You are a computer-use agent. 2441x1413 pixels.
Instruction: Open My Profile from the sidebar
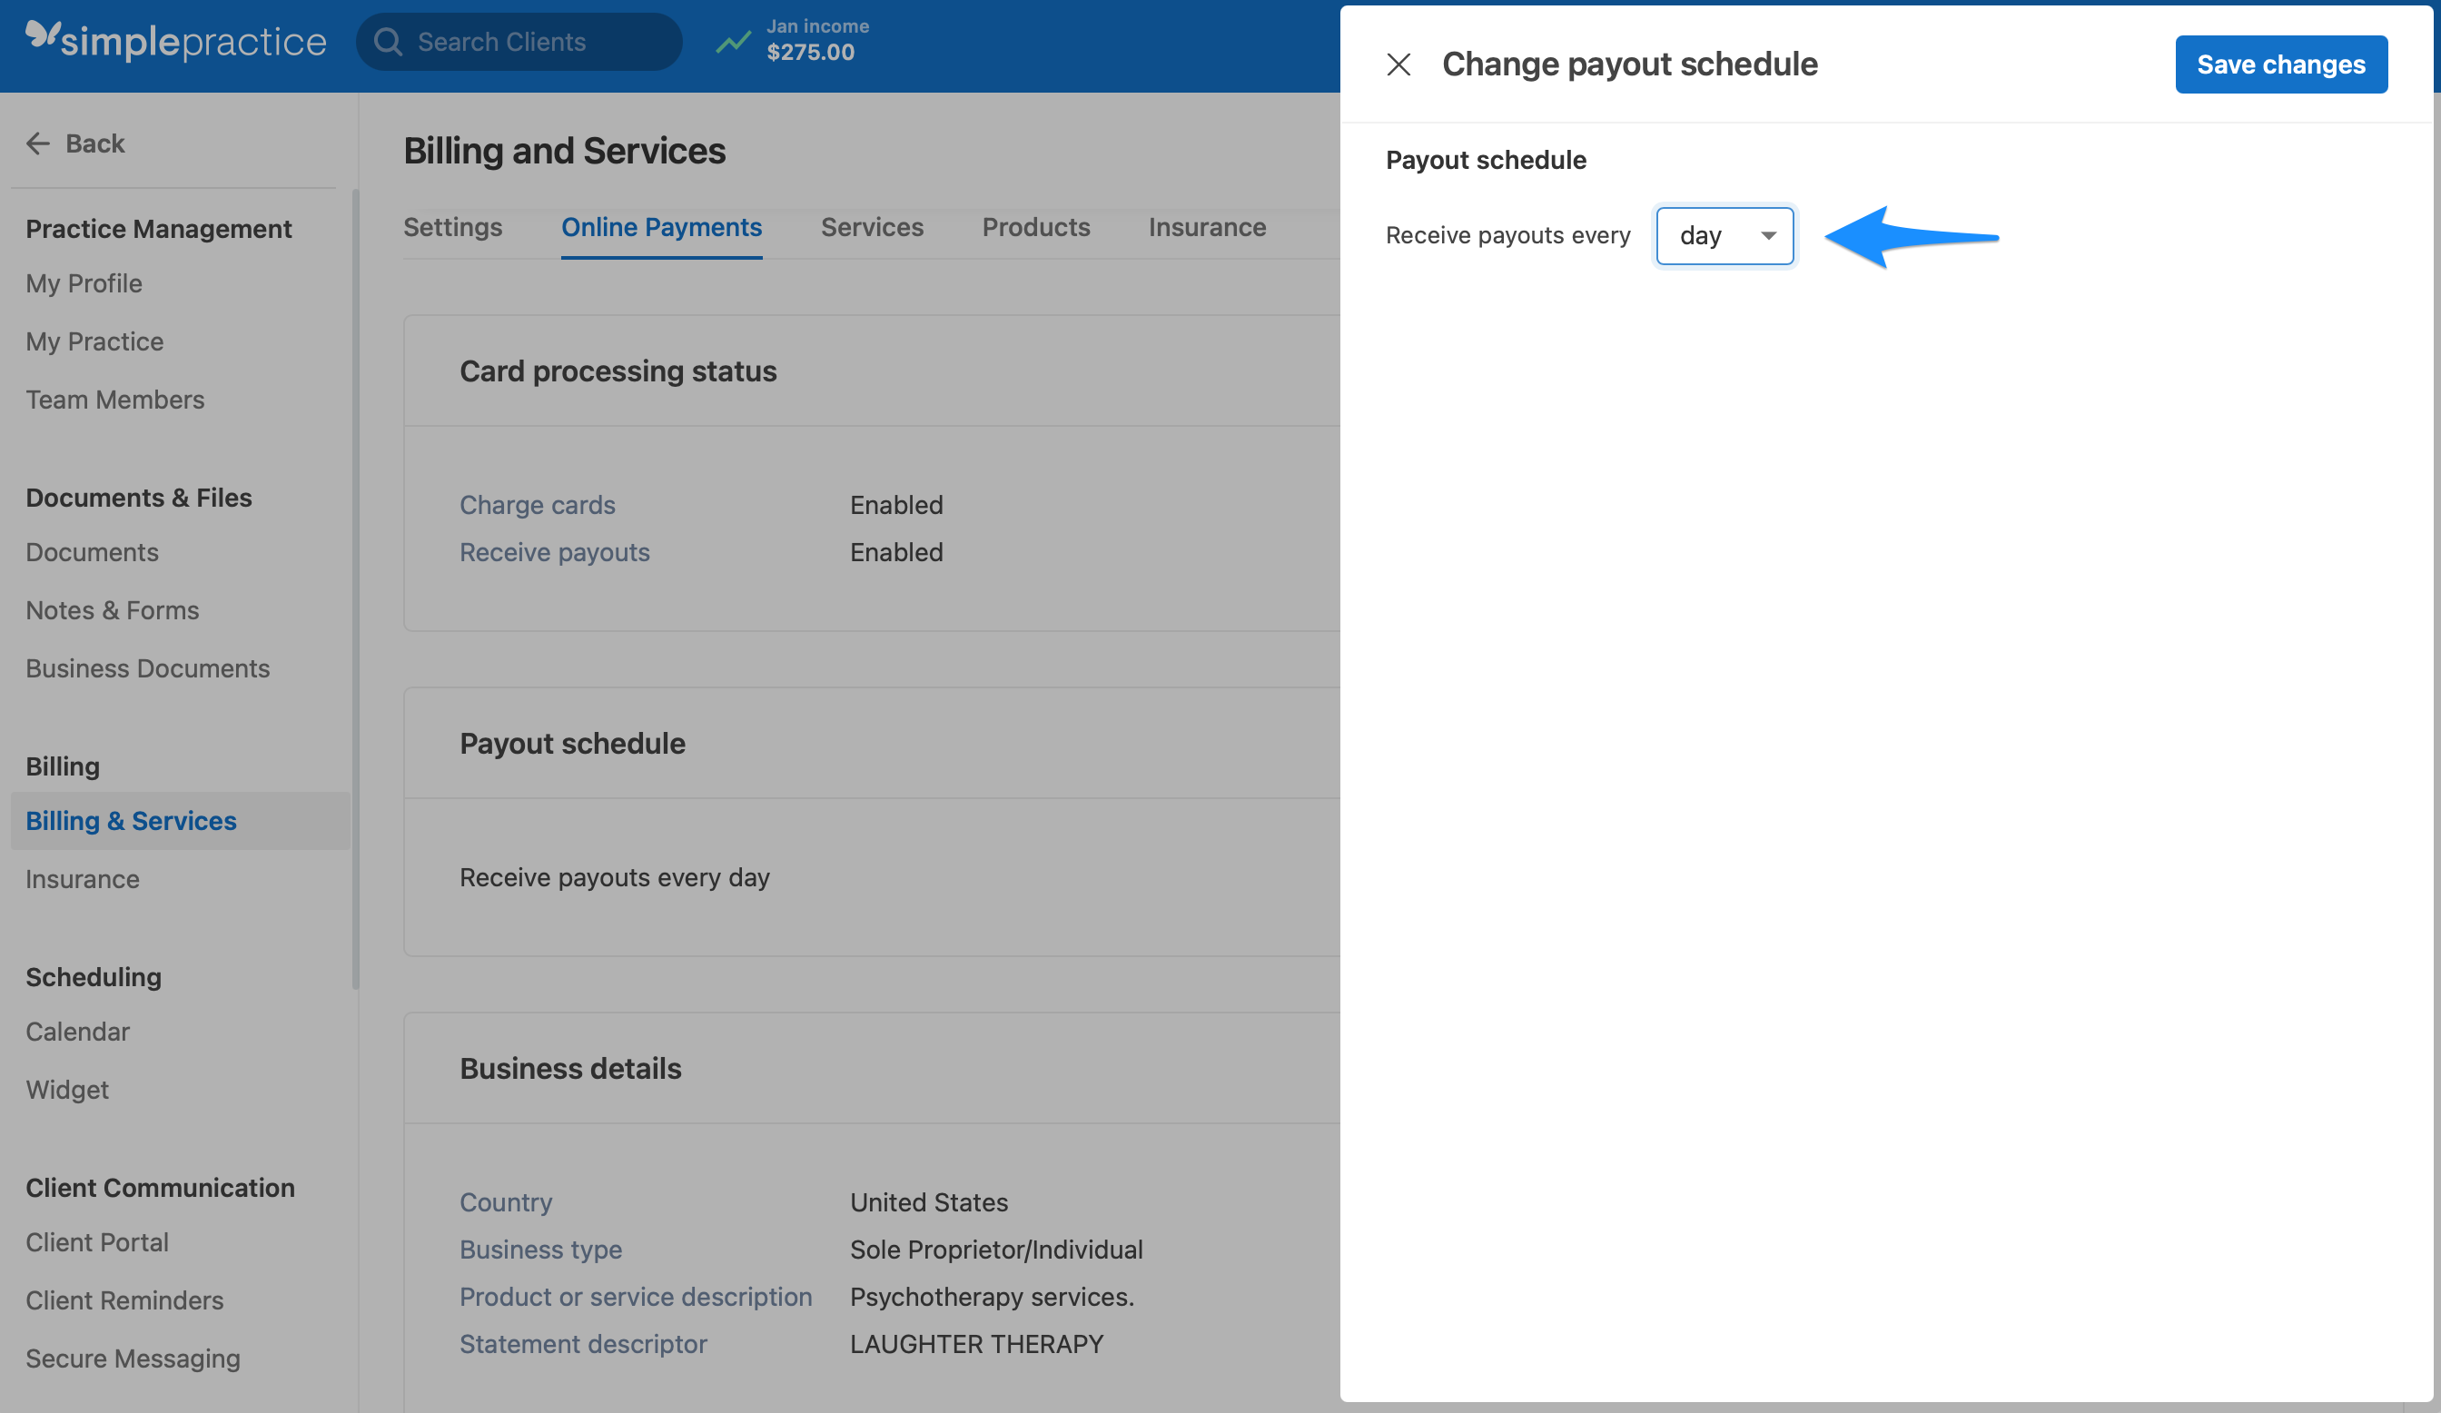[84, 282]
